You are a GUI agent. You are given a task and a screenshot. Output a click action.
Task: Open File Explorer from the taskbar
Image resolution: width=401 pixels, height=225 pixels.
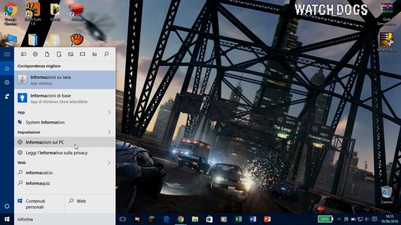click(x=195, y=219)
